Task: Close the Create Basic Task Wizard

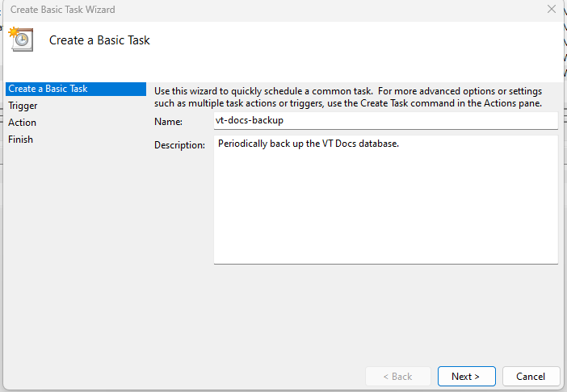Action: [551, 9]
